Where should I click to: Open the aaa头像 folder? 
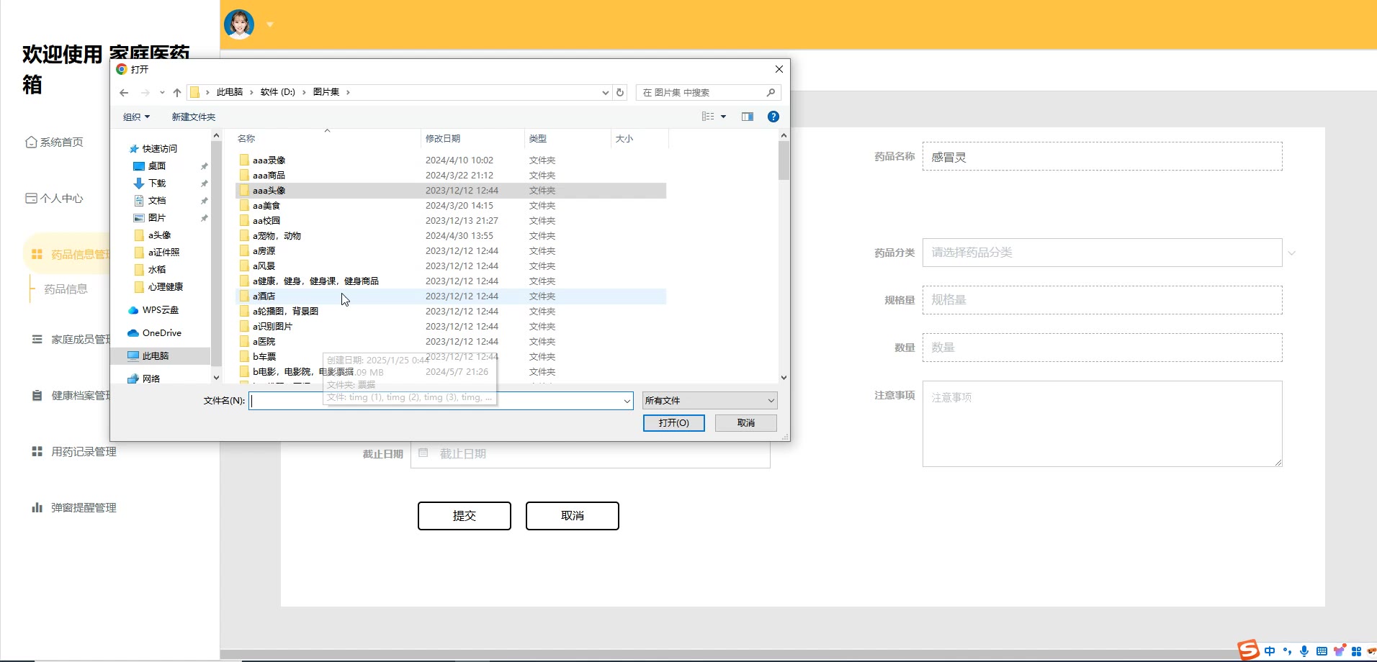269,191
